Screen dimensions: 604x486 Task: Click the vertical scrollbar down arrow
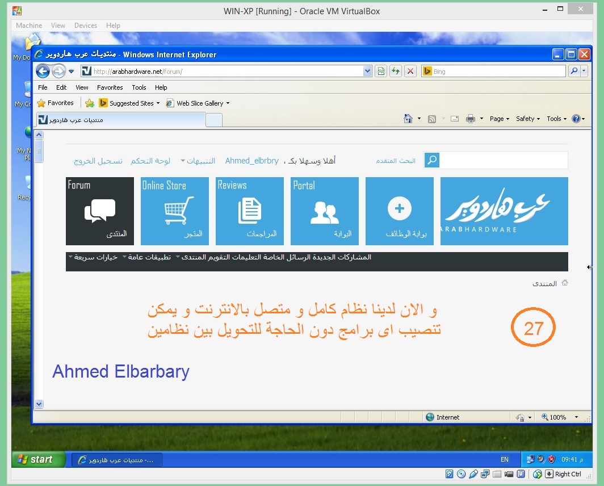coord(39,404)
